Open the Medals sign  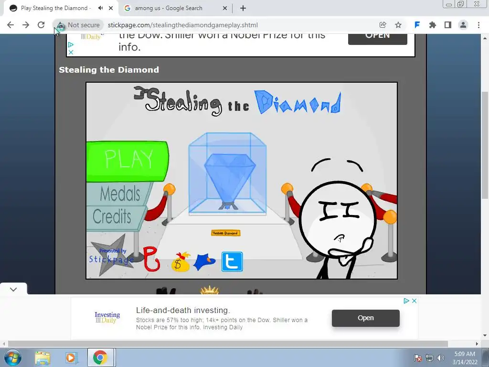[120, 194]
